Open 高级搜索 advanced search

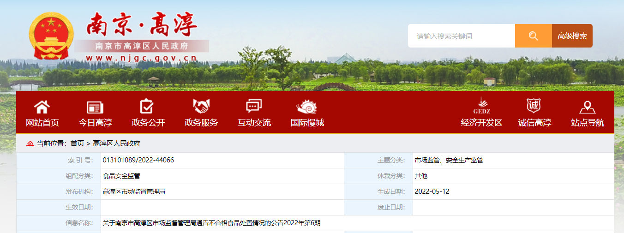tap(572, 36)
